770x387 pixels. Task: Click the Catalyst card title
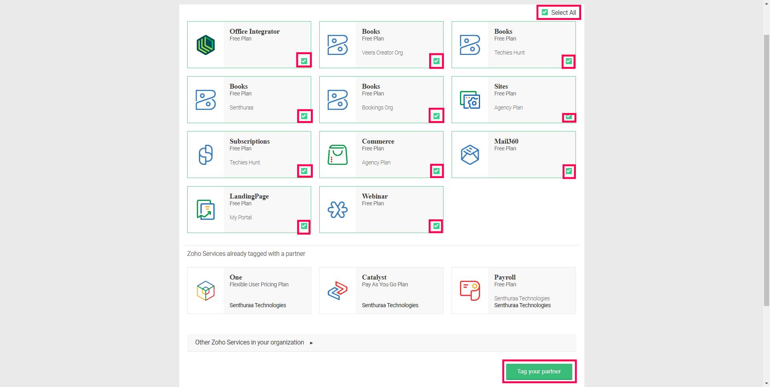(374, 277)
